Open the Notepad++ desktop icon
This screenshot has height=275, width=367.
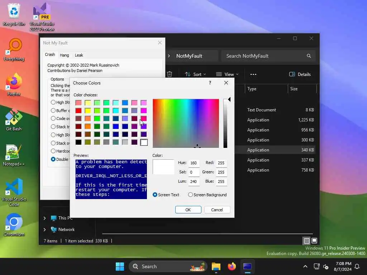tap(14, 155)
